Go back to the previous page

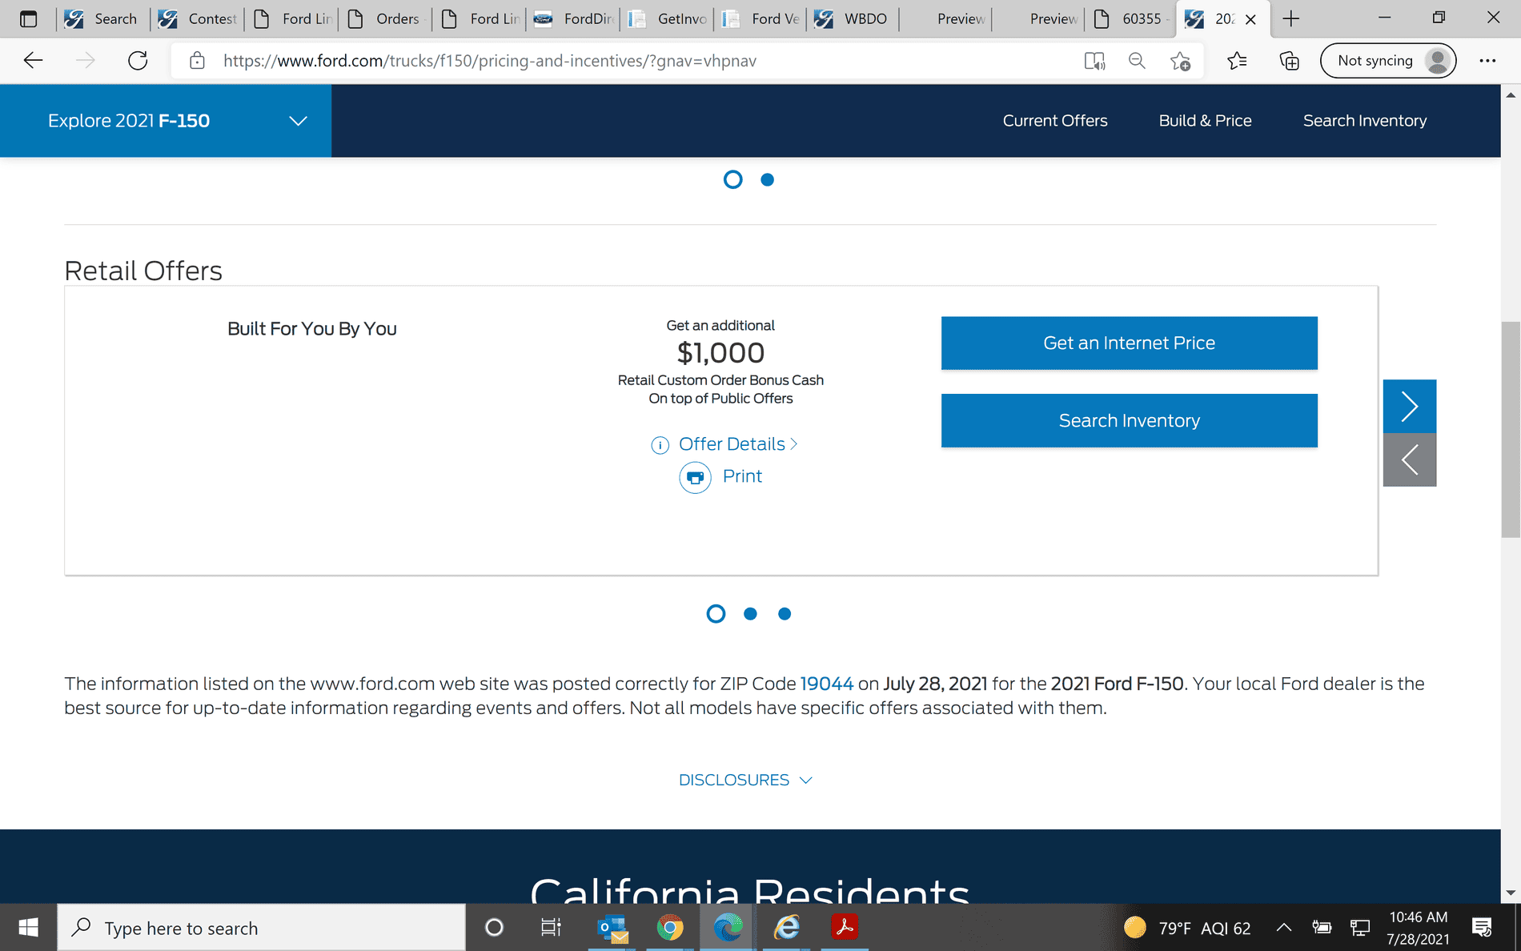[33, 61]
